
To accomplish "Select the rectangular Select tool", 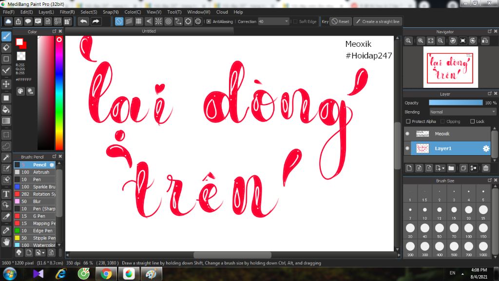I will [6, 135].
